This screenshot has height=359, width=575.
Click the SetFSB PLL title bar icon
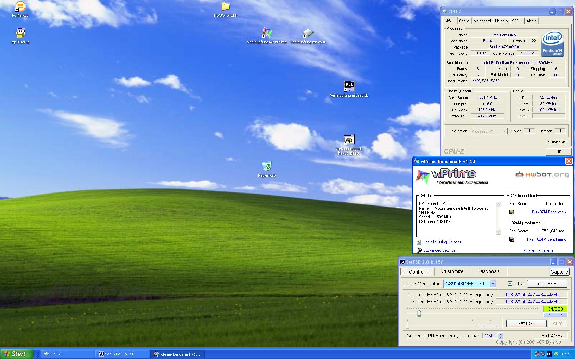click(x=402, y=262)
